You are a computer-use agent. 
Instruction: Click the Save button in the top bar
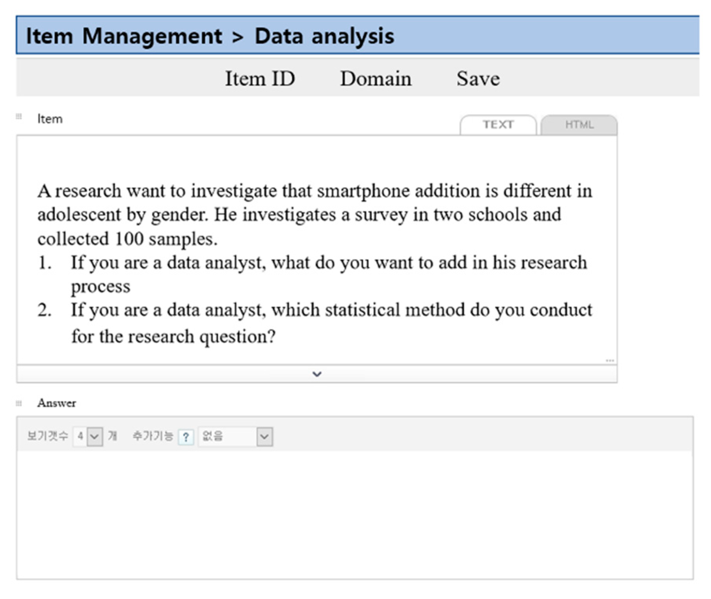click(478, 78)
